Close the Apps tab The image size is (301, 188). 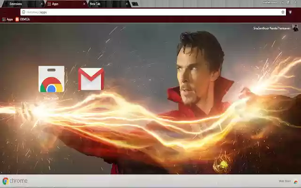click(x=84, y=4)
